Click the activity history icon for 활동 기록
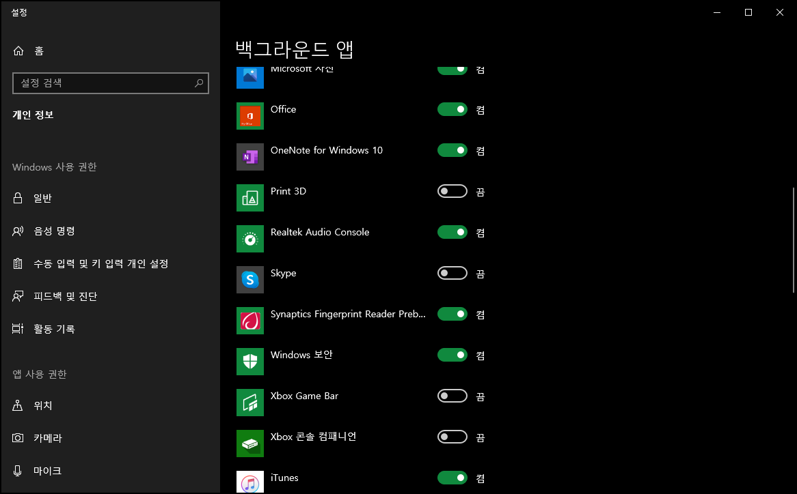Screen dimensions: 797x494 click(18, 329)
